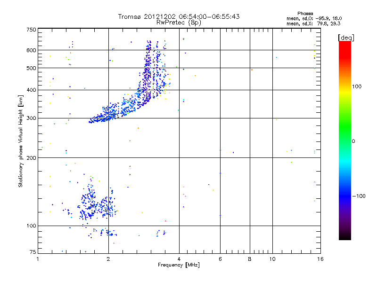Screen dimensions: 377x282
Task: Click the colorbar '100' tick label
Action: 357,86
